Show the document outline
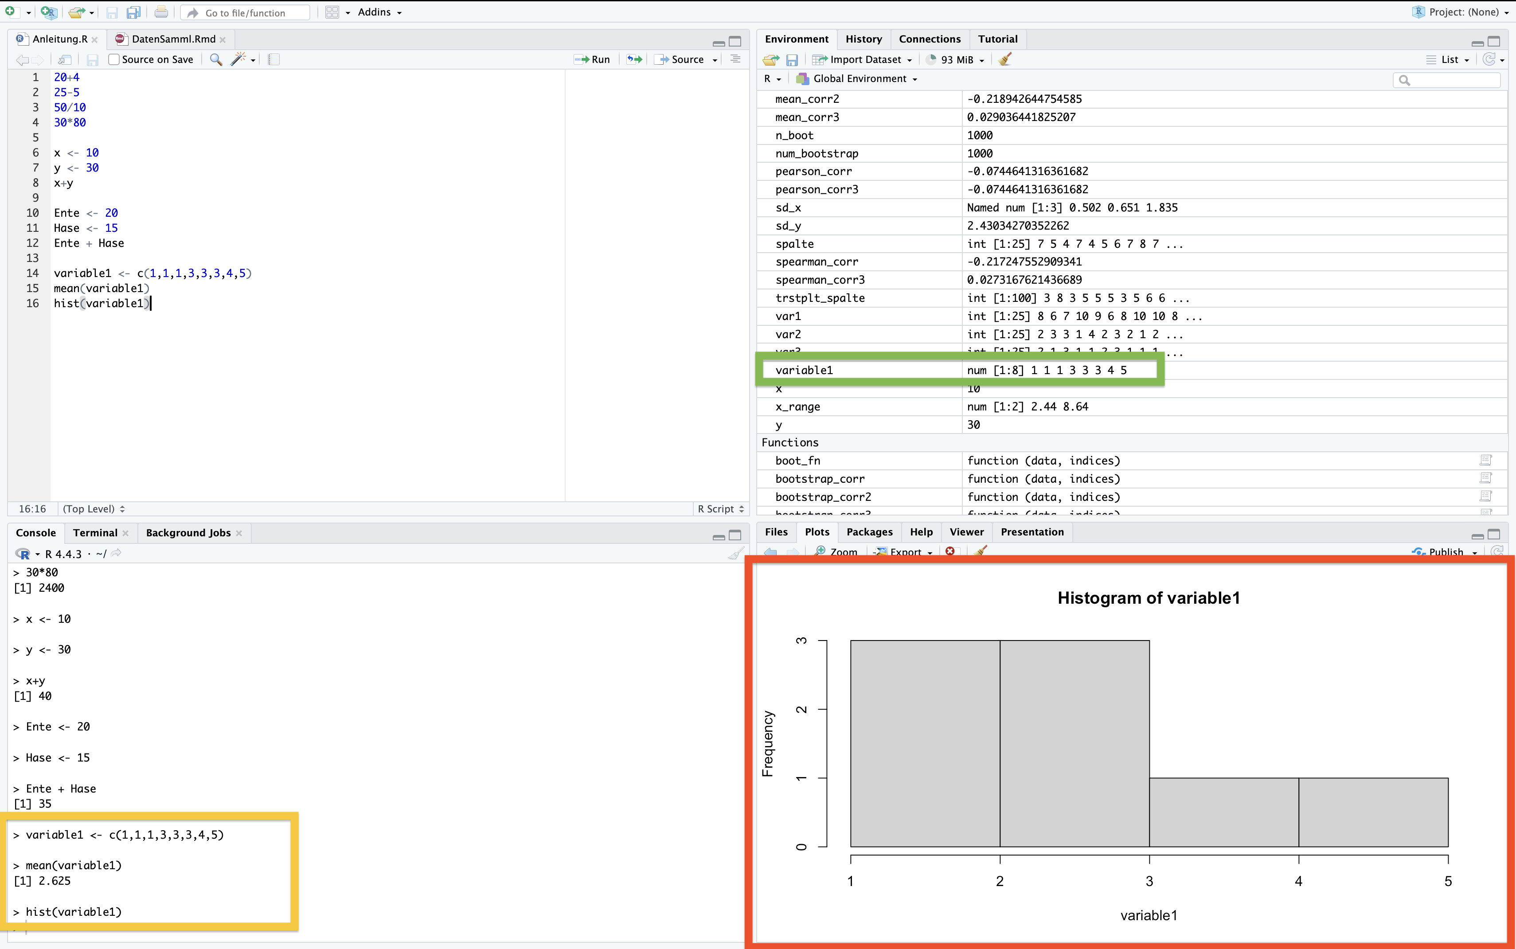The image size is (1516, 949). pos(735,59)
